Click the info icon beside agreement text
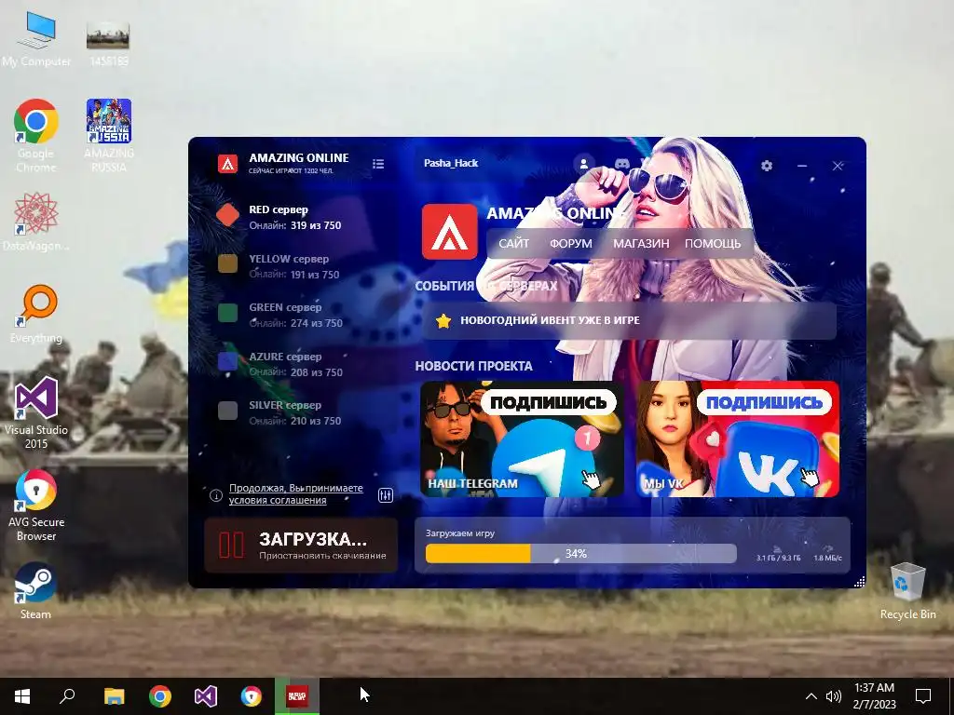The image size is (954, 715). pos(216,495)
